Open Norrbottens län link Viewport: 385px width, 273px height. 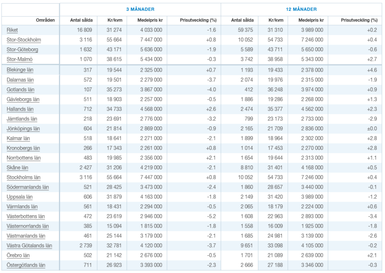point(24,158)
